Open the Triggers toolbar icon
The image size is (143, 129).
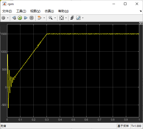pos(72,18)
